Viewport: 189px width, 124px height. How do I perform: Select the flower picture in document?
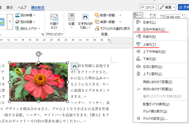38,82
